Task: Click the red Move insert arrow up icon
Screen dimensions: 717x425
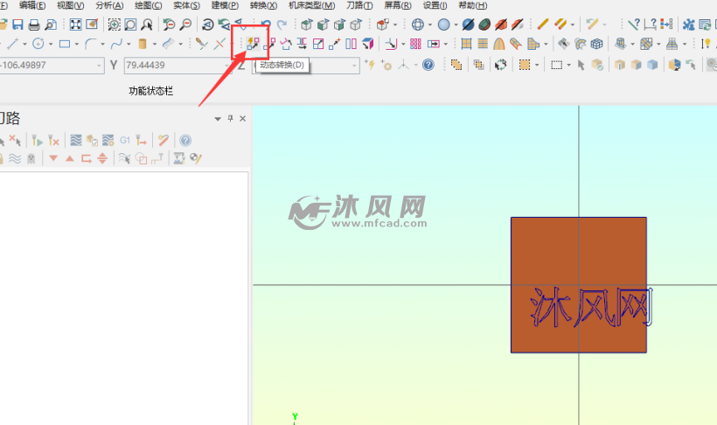Action: coord(69,158)
